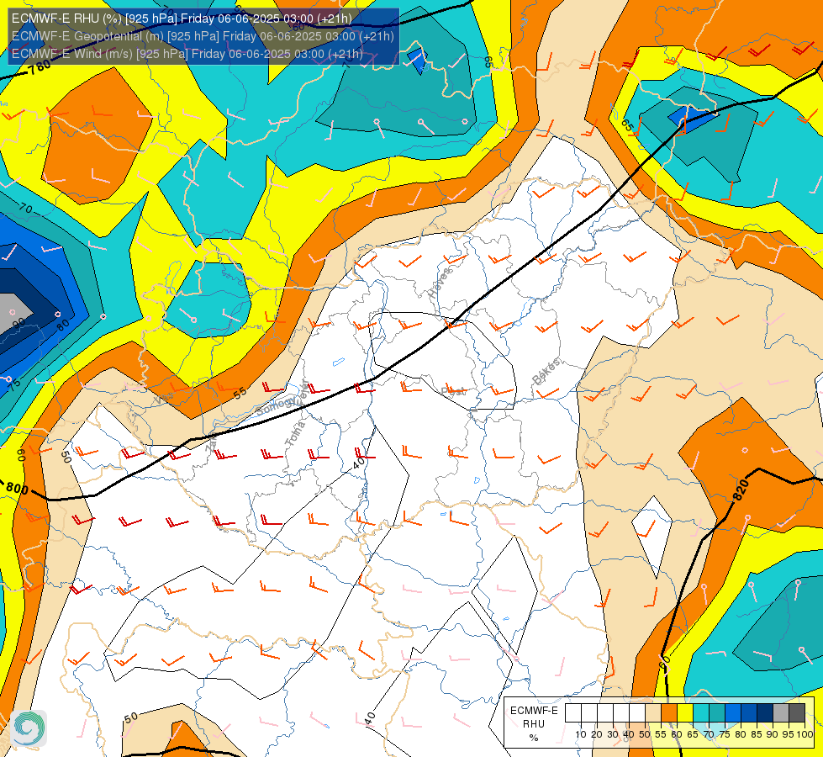This screenshot has width=823, height=757.
Task: Select the ECMWF-E Geopotential title line
Action: click(203, 36)
